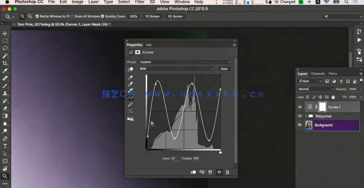Select the Dodge tool
This screenshot has width=364, height=188.
pyautogui.click(x=5, y=131)
